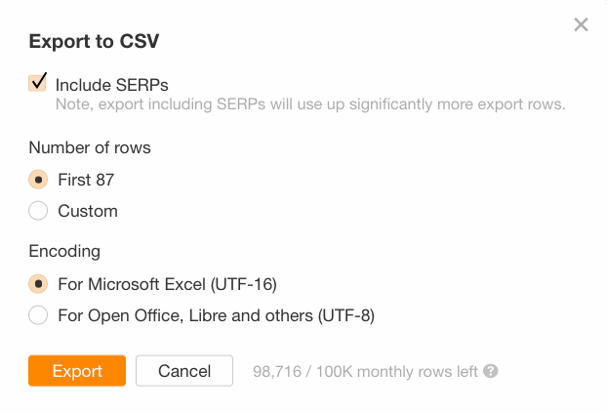The width and height of the screenshot is (607, 413).
Task: Click the 'Export to CSV' dialog title
Action: 94,41
